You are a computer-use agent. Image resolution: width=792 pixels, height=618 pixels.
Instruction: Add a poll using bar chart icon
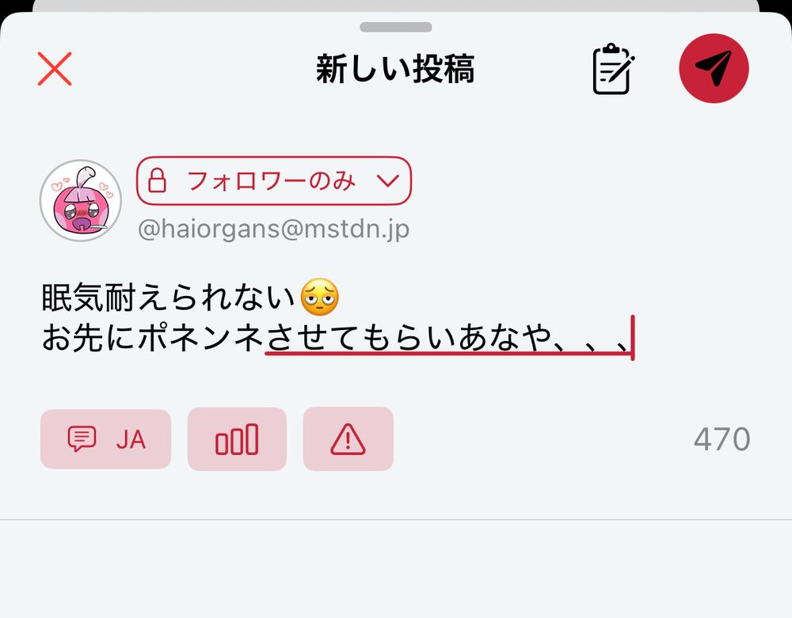[x=237, y=439]
